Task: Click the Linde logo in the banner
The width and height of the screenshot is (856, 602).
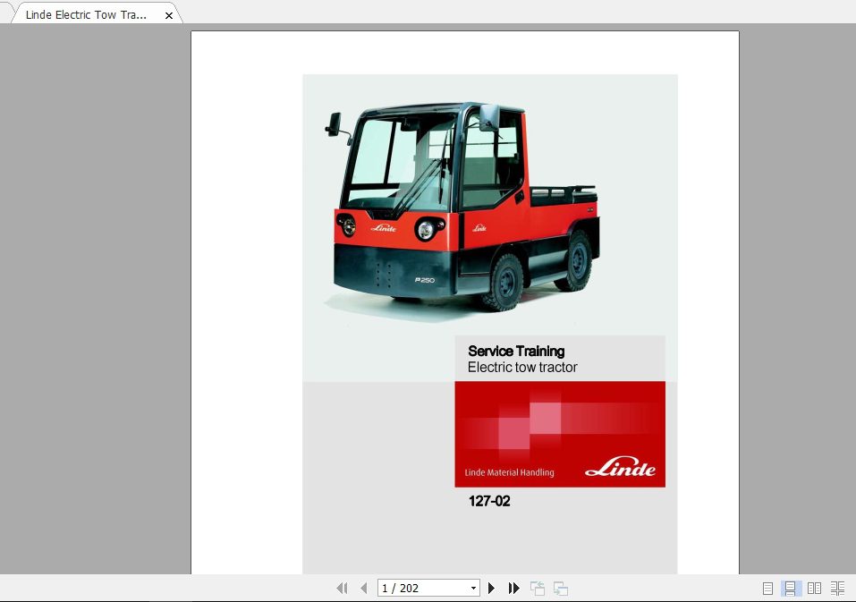Action: pos(620,469)
